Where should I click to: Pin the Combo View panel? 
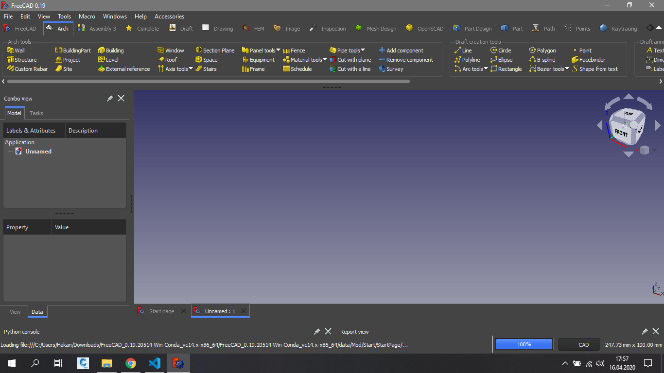tap(110, 99)
